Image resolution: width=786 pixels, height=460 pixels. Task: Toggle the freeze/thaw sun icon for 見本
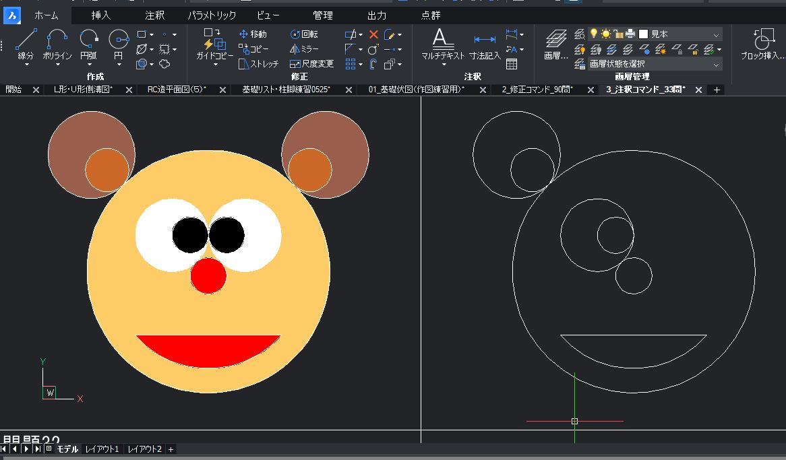[x=606, y=34]
